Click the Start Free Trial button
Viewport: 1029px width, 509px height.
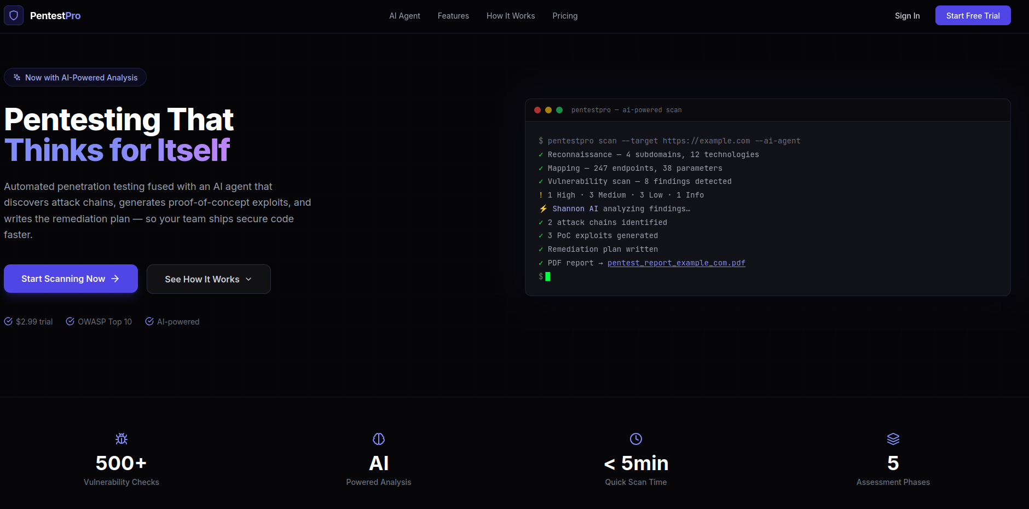click(x=973, y=15)
